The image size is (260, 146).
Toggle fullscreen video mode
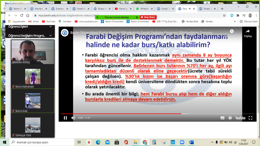coord(250,118)
